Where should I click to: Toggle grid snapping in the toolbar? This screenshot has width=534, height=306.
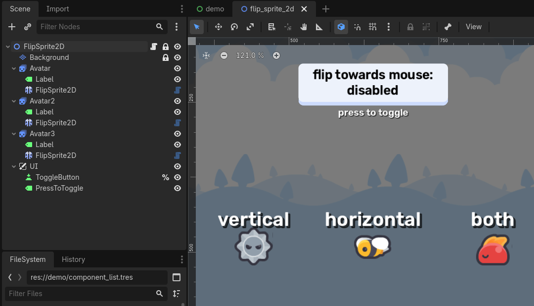372,27
